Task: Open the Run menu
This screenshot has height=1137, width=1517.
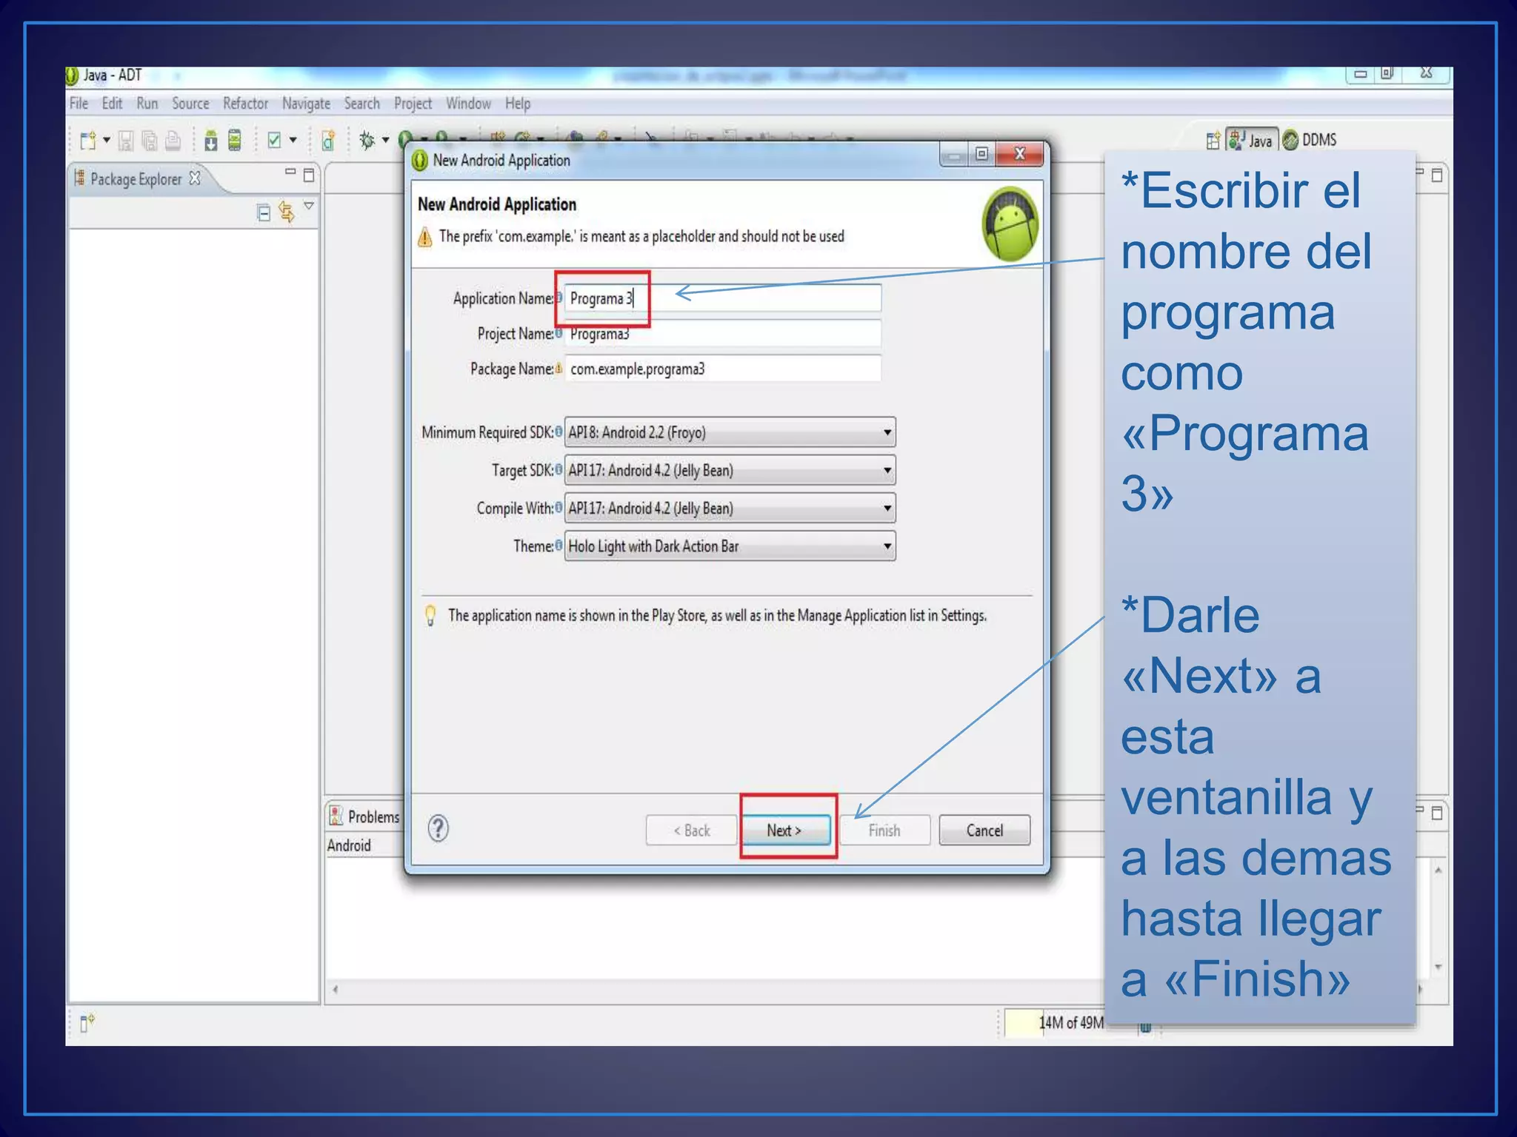Action: tap(147, 104)
